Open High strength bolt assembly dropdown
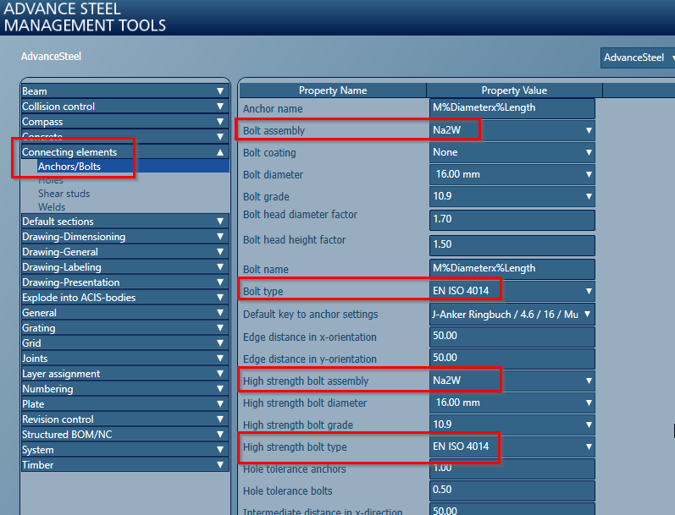The height and width of the screenshot is (515, 675). pos(512,381)
